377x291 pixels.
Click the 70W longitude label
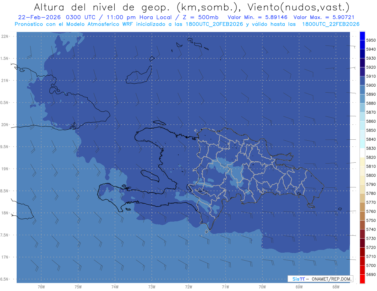point(262,287)
